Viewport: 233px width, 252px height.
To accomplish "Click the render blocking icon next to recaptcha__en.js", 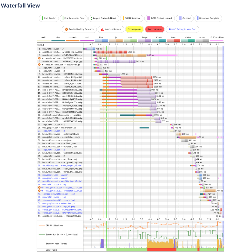I will pyautogui.click(x=39, y=191).
